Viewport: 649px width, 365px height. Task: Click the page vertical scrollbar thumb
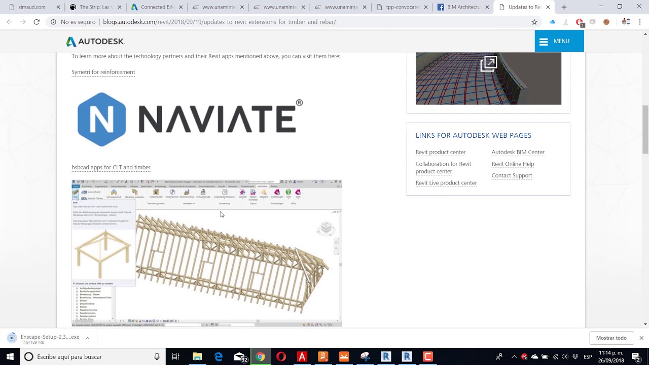tap(645, 129)
